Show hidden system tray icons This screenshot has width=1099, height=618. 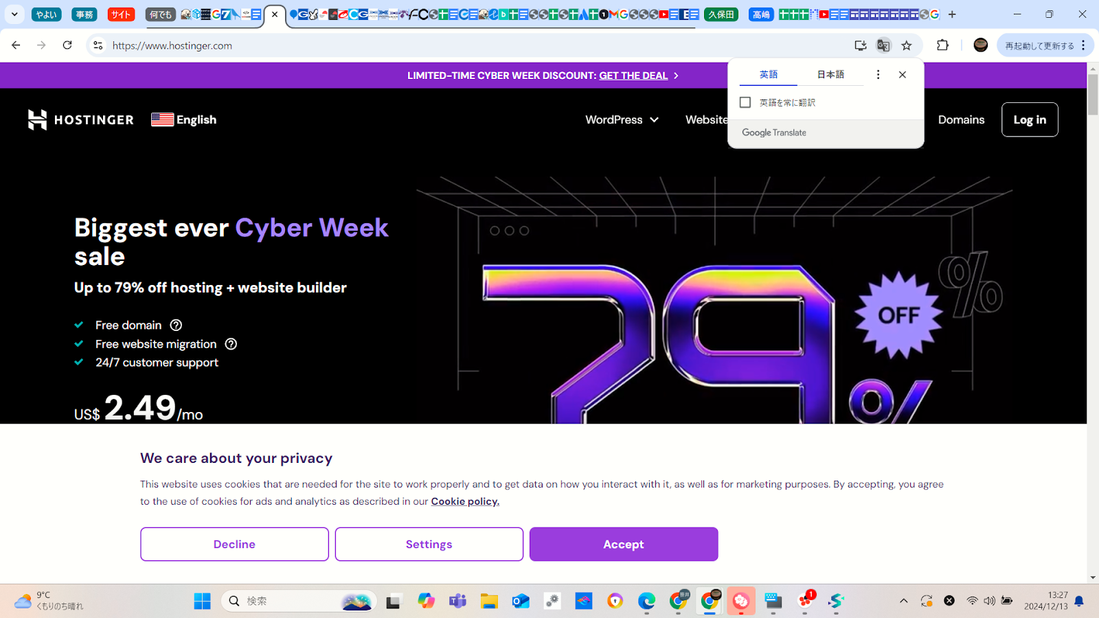904,601
